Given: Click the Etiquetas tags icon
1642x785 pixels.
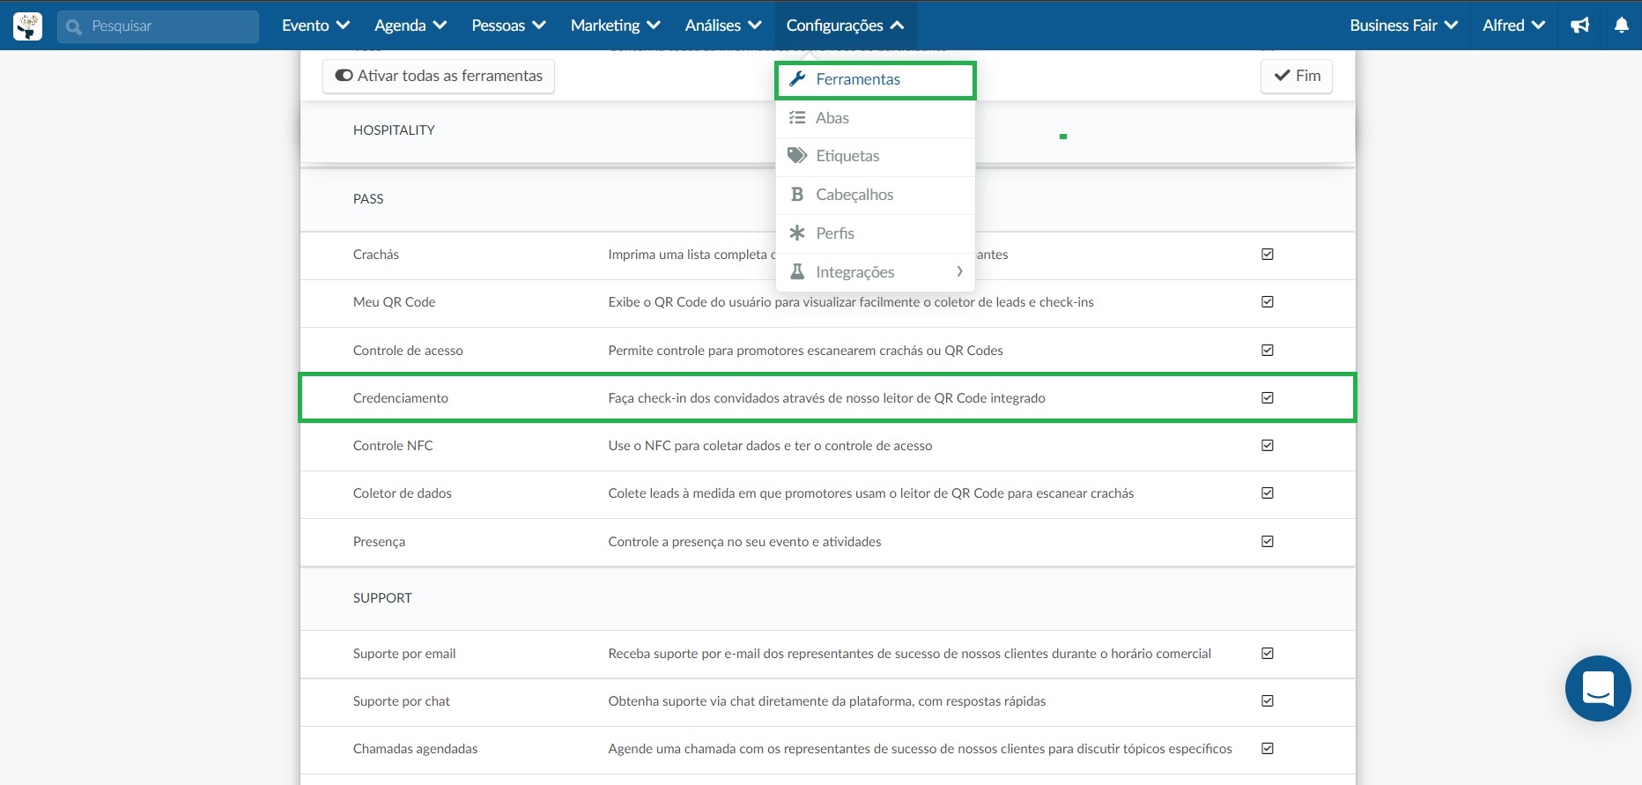Looking at the screenshot, I should click(797, 156).
